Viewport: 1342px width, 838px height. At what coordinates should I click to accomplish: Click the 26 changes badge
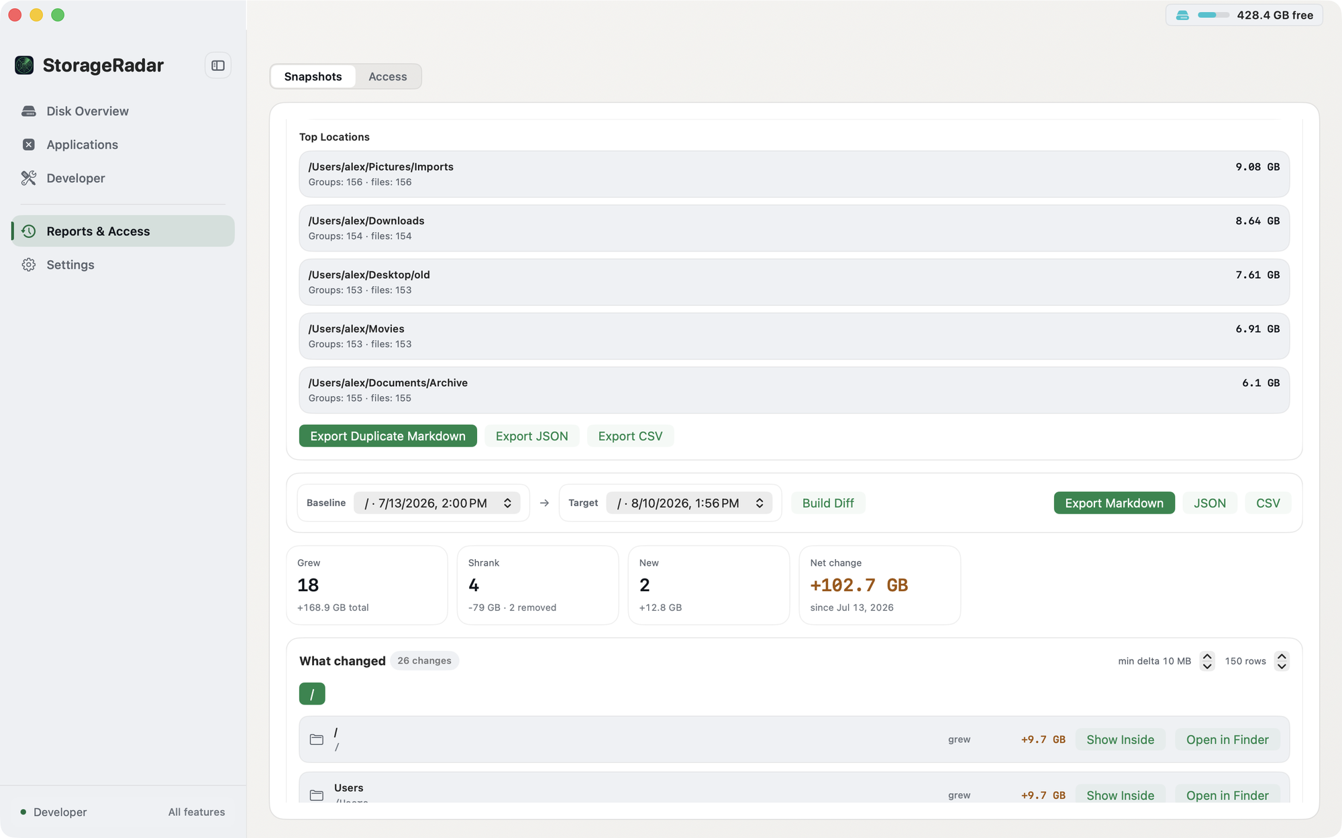point(424,661)
